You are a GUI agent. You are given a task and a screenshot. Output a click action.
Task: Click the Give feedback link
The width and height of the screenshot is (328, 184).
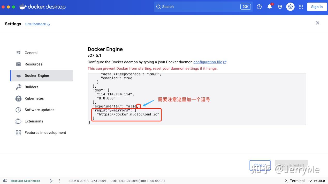point(35,24)
